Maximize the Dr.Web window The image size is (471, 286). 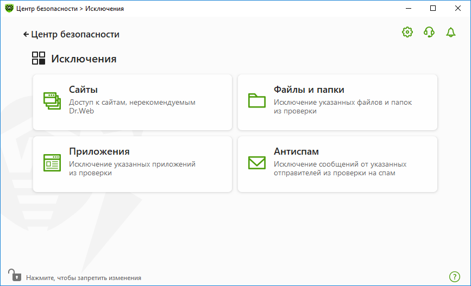point(433,8)
